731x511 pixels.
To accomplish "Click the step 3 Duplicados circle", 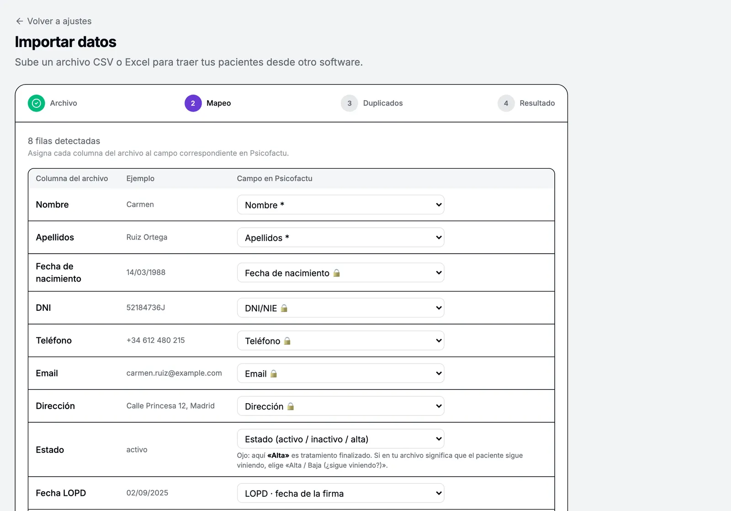I will click(x=350, y=103).
